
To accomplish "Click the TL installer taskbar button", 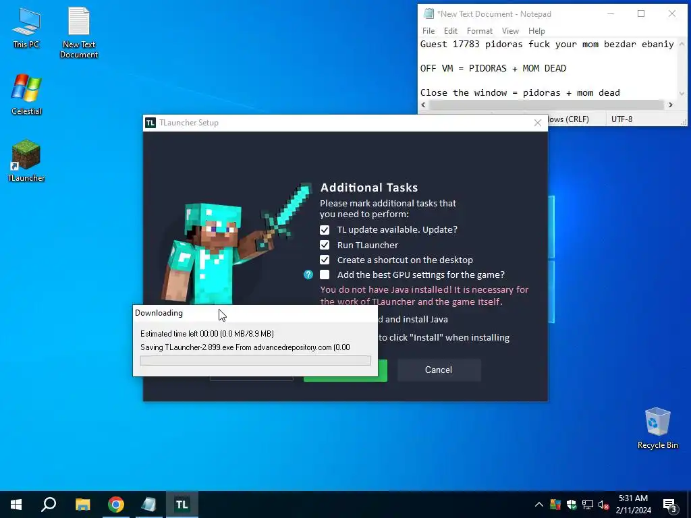I will click(182, 505).
